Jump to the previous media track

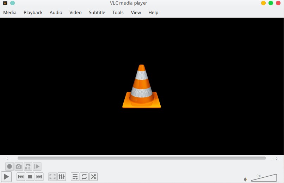(x=21, y=177)
